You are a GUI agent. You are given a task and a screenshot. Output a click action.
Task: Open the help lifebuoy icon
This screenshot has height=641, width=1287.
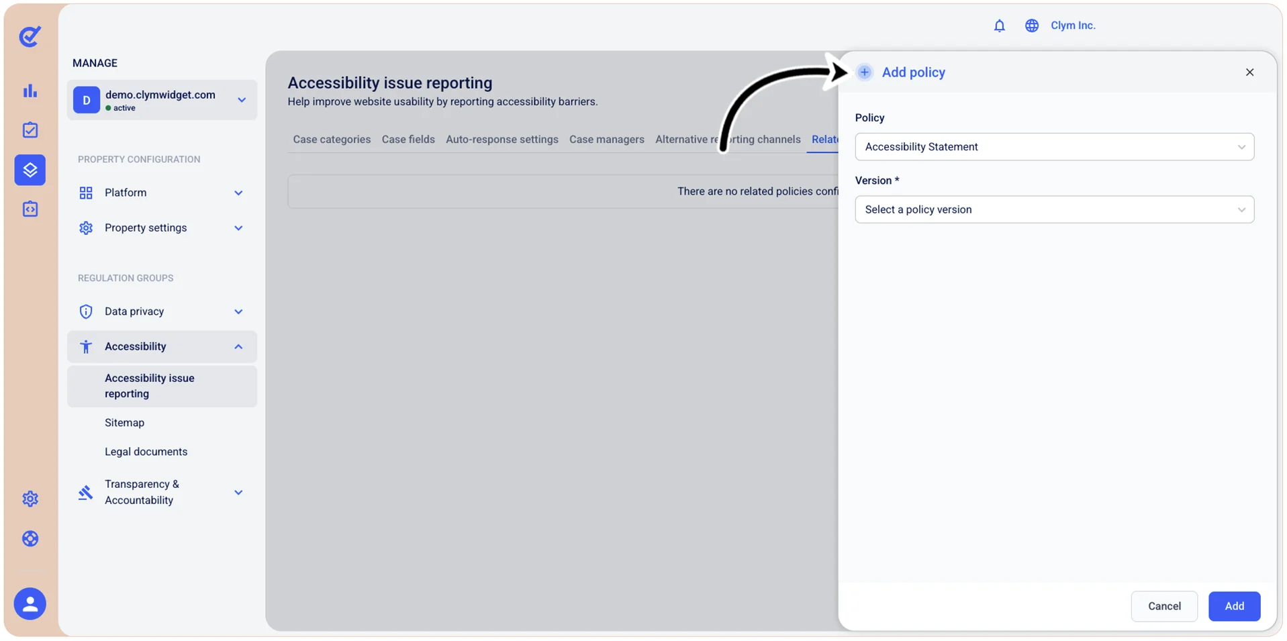pos(30,539)
